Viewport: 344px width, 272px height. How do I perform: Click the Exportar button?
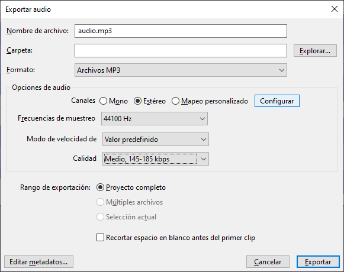318,262
